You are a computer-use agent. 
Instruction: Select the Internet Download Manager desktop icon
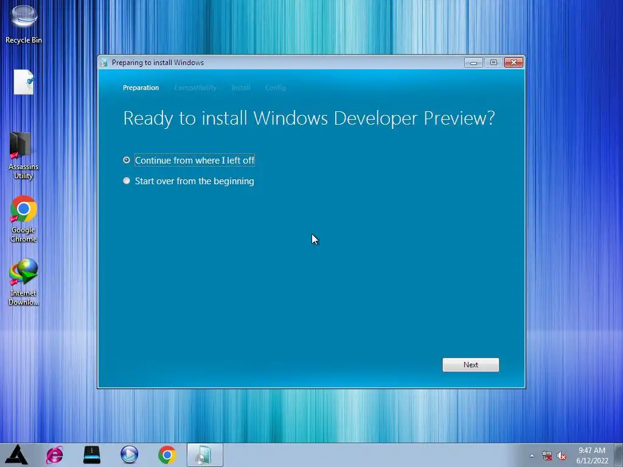tap(24, 282)
